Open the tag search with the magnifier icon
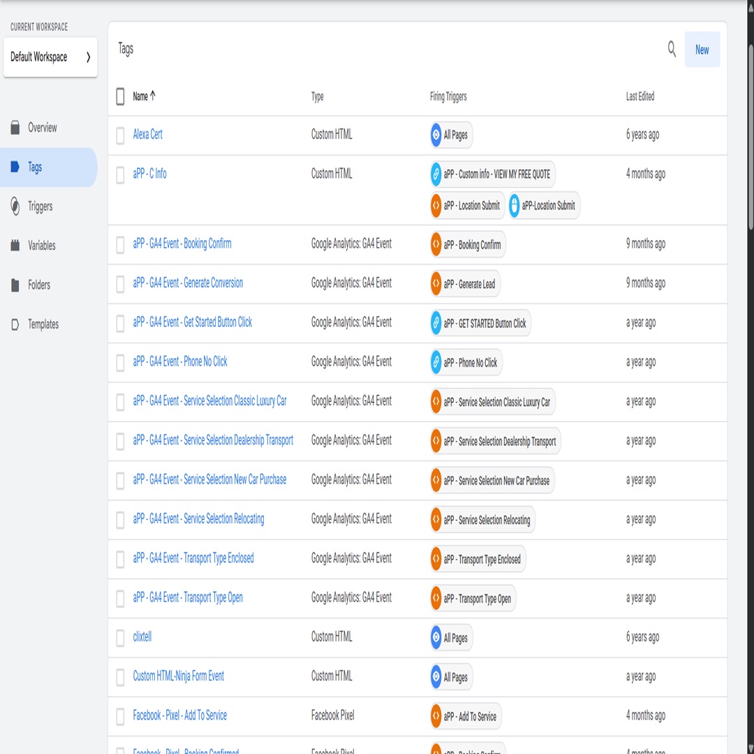The image size is (754, 754). 671,50
